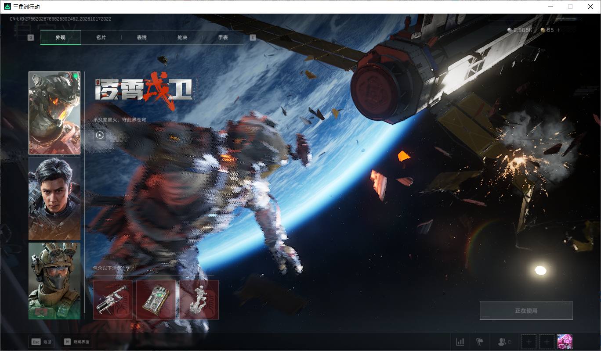Click the 承父辈星火，守此界苍穹 tagline text
The height and width of the screenshot is (351, 601).
(x=120, y=119)
